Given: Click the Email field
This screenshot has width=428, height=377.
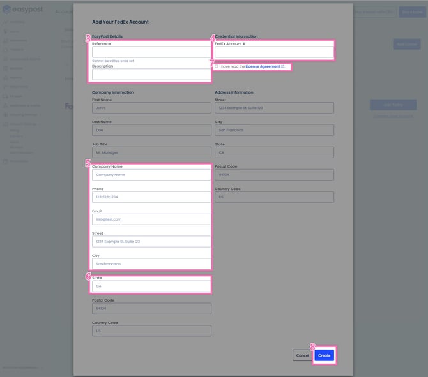Looking at the screenshot, I should 151,219.
